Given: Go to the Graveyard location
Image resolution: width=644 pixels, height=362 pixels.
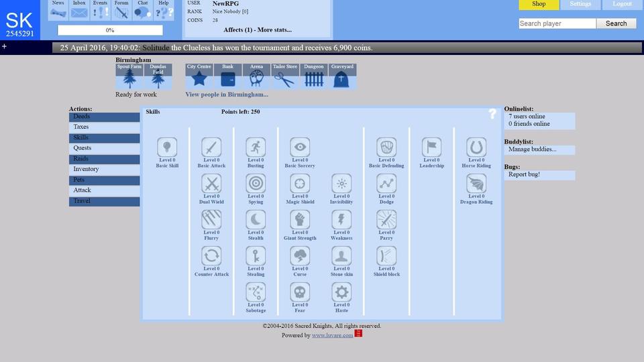Looking at the screenshot, I should pos(342,77).
